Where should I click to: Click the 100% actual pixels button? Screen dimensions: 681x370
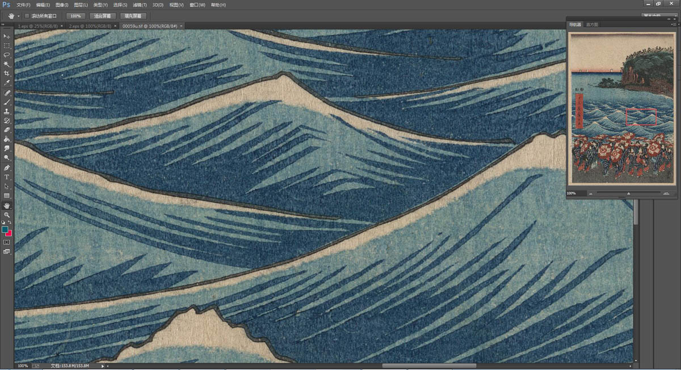[x=75, y=16]
